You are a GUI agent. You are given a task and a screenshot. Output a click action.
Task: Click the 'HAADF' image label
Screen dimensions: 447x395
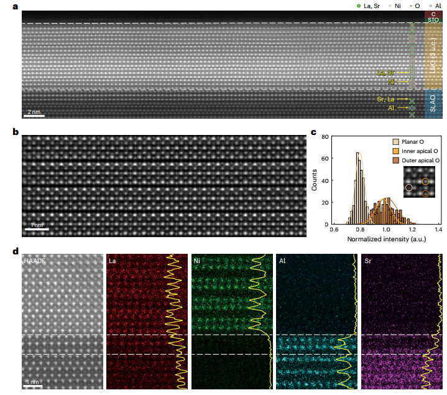click(34, 261)
